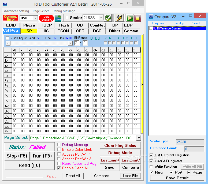
Task: Toggle the Page checkbox in Compare window
Action: coord(189,172)
